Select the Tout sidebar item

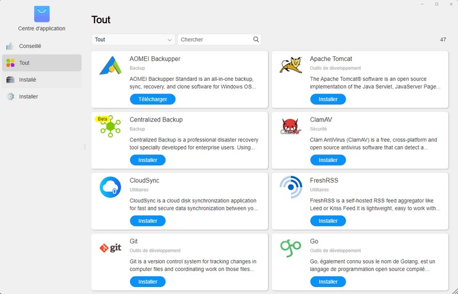(x=41, y=62)
